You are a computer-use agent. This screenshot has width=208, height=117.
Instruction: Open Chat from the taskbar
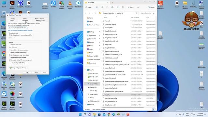[90, 114]
